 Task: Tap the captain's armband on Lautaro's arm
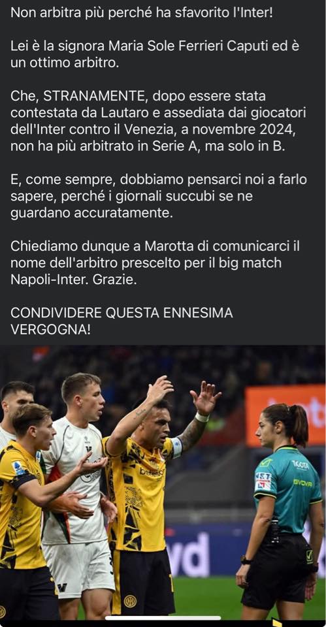[176, 447]
